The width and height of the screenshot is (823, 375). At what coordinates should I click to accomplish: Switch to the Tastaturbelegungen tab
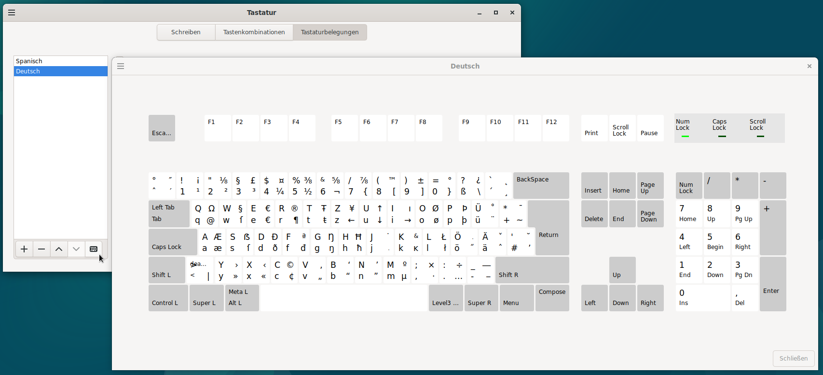pyautogui.click(x=329, y=32)
